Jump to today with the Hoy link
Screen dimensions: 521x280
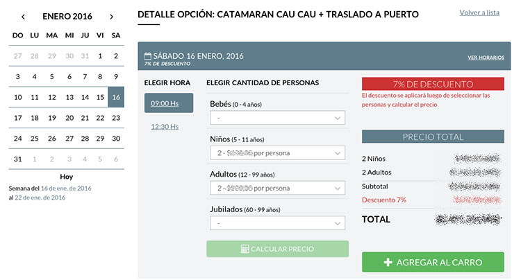tap(67, 177)
